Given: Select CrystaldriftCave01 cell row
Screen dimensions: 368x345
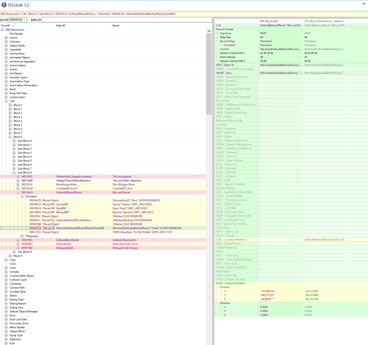Looking at the screenshot, I should point(103,189).
